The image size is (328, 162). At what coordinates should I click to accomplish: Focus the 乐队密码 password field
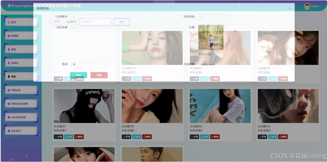(215, 17)
